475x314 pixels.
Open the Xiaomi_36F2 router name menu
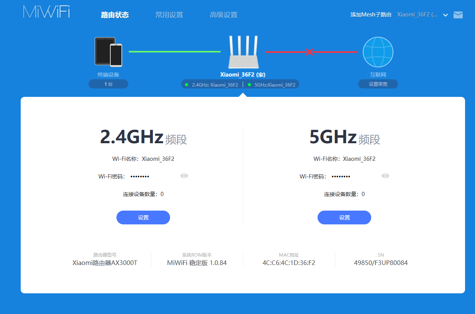coord(417,15)
